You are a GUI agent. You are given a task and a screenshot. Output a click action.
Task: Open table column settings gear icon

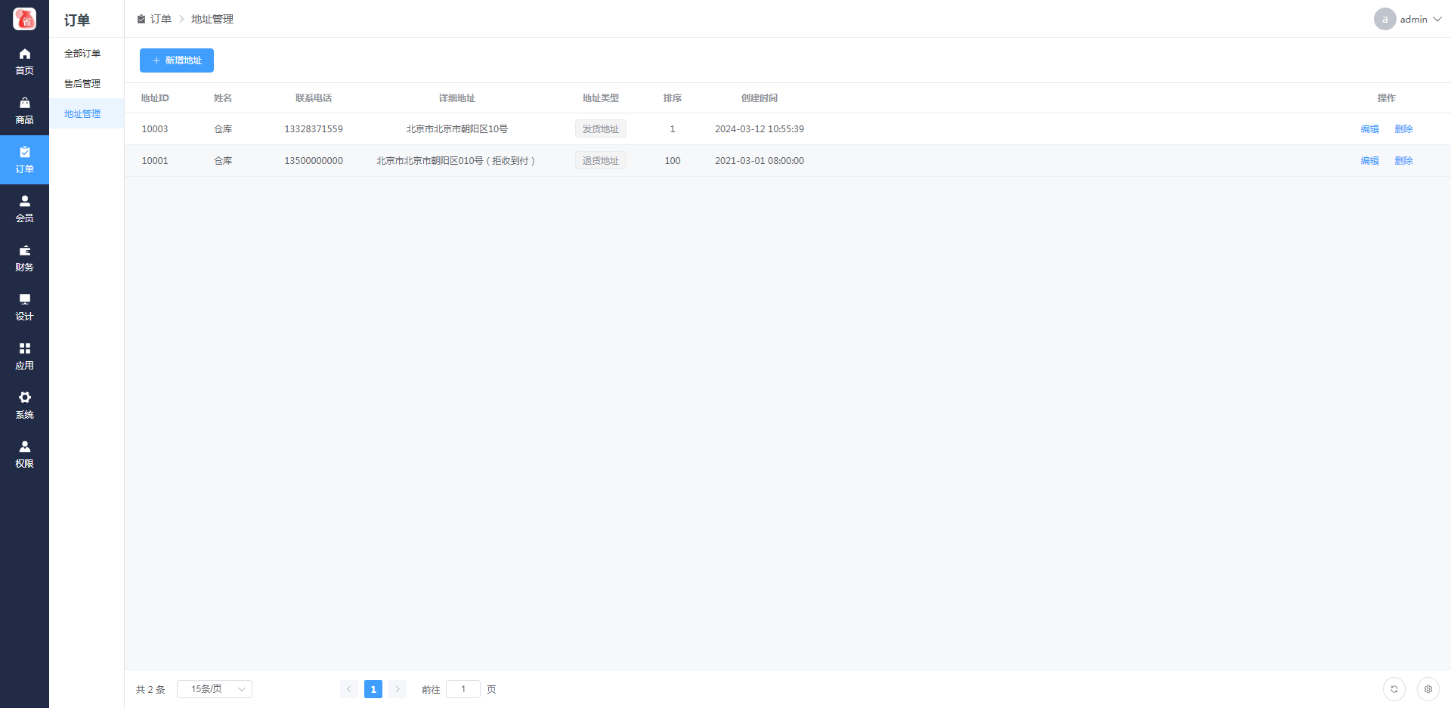pyautogui.click(x=1428, y=689)
